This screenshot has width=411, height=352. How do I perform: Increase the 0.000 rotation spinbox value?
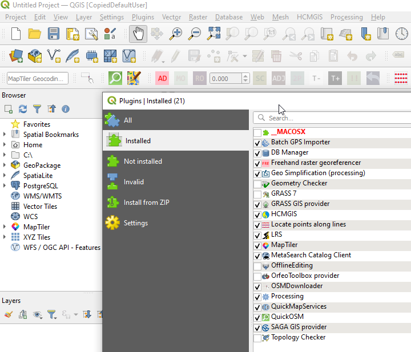pyautogui.click(x=245, y=76)
